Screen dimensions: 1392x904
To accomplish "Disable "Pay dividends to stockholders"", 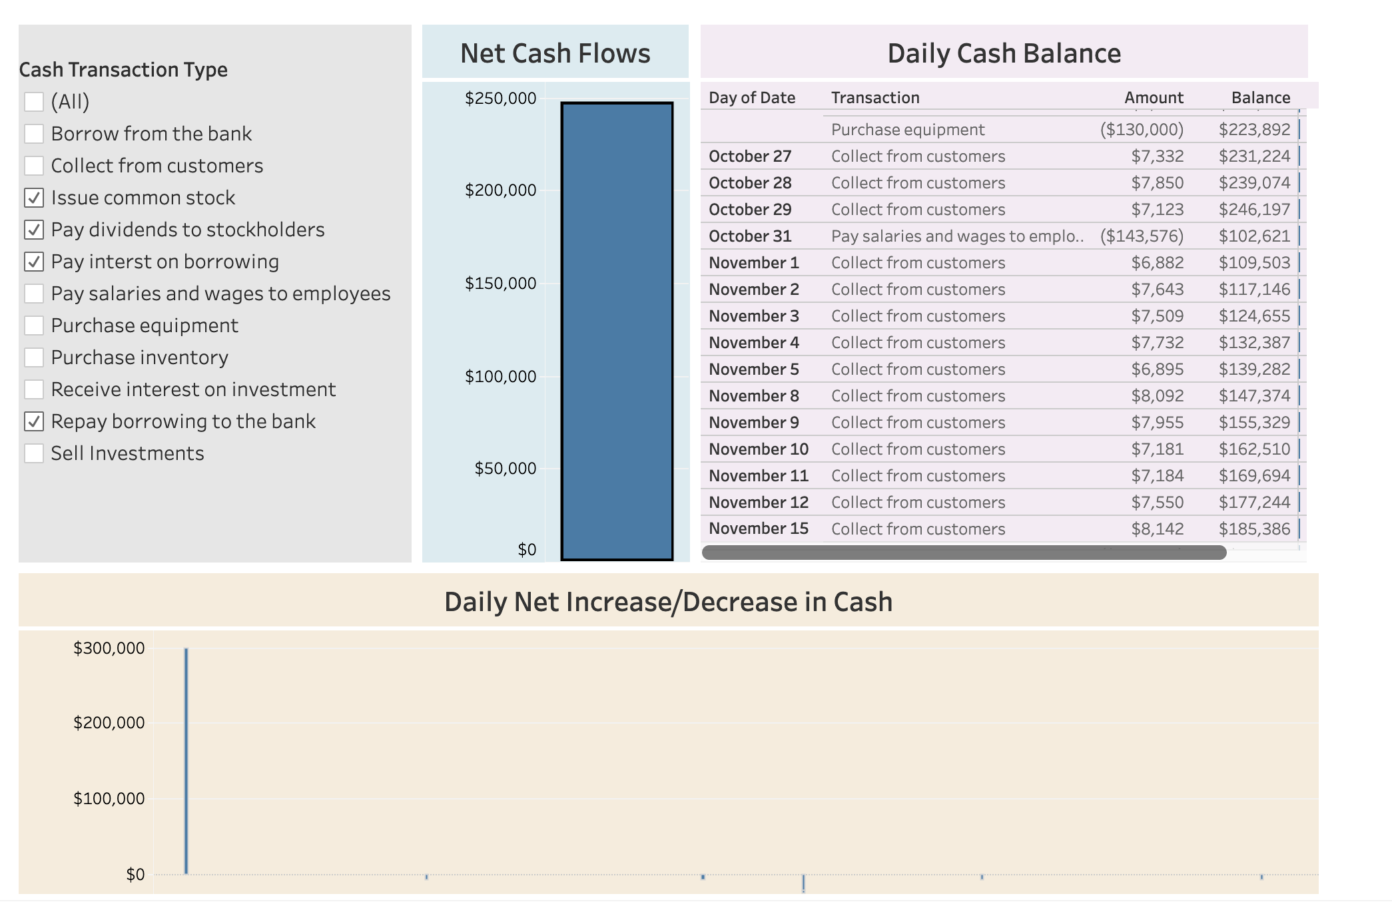I will (x=33, y=229).
